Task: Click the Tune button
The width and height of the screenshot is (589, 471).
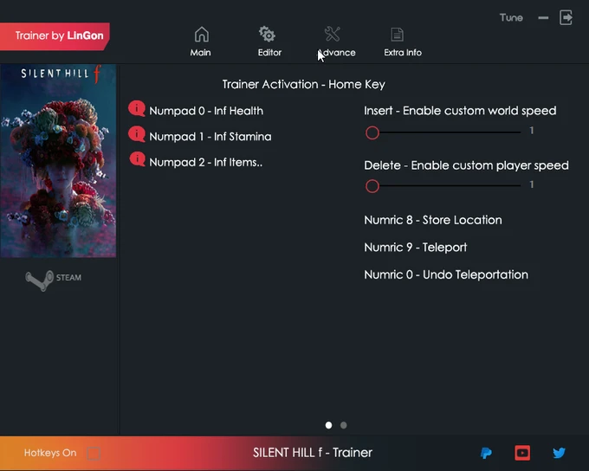Action: (511, 17)
